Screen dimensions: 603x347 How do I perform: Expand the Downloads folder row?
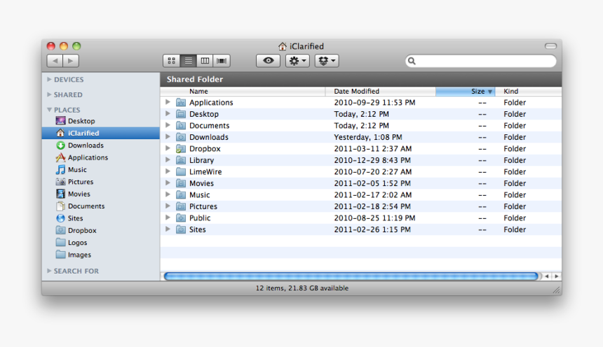pos(168,136)
